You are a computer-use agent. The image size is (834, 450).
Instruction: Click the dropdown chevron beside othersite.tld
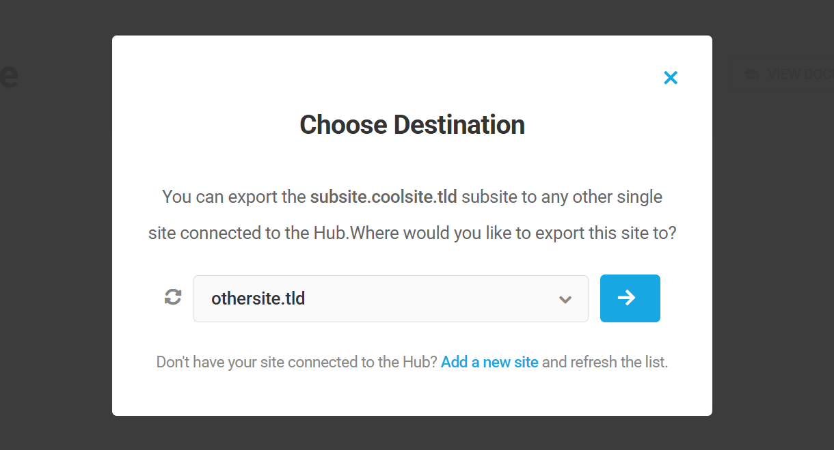coord(565,298)
